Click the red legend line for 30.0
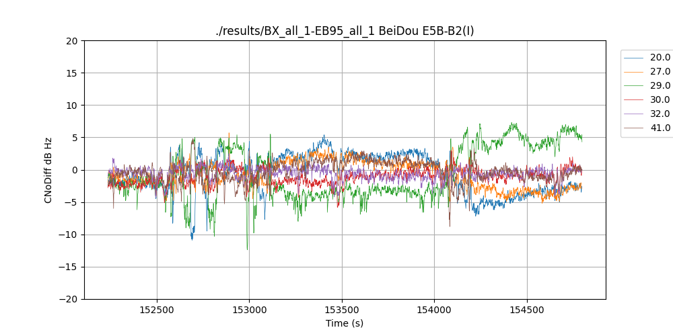This screenshot has height=336, width=673. 633,100
